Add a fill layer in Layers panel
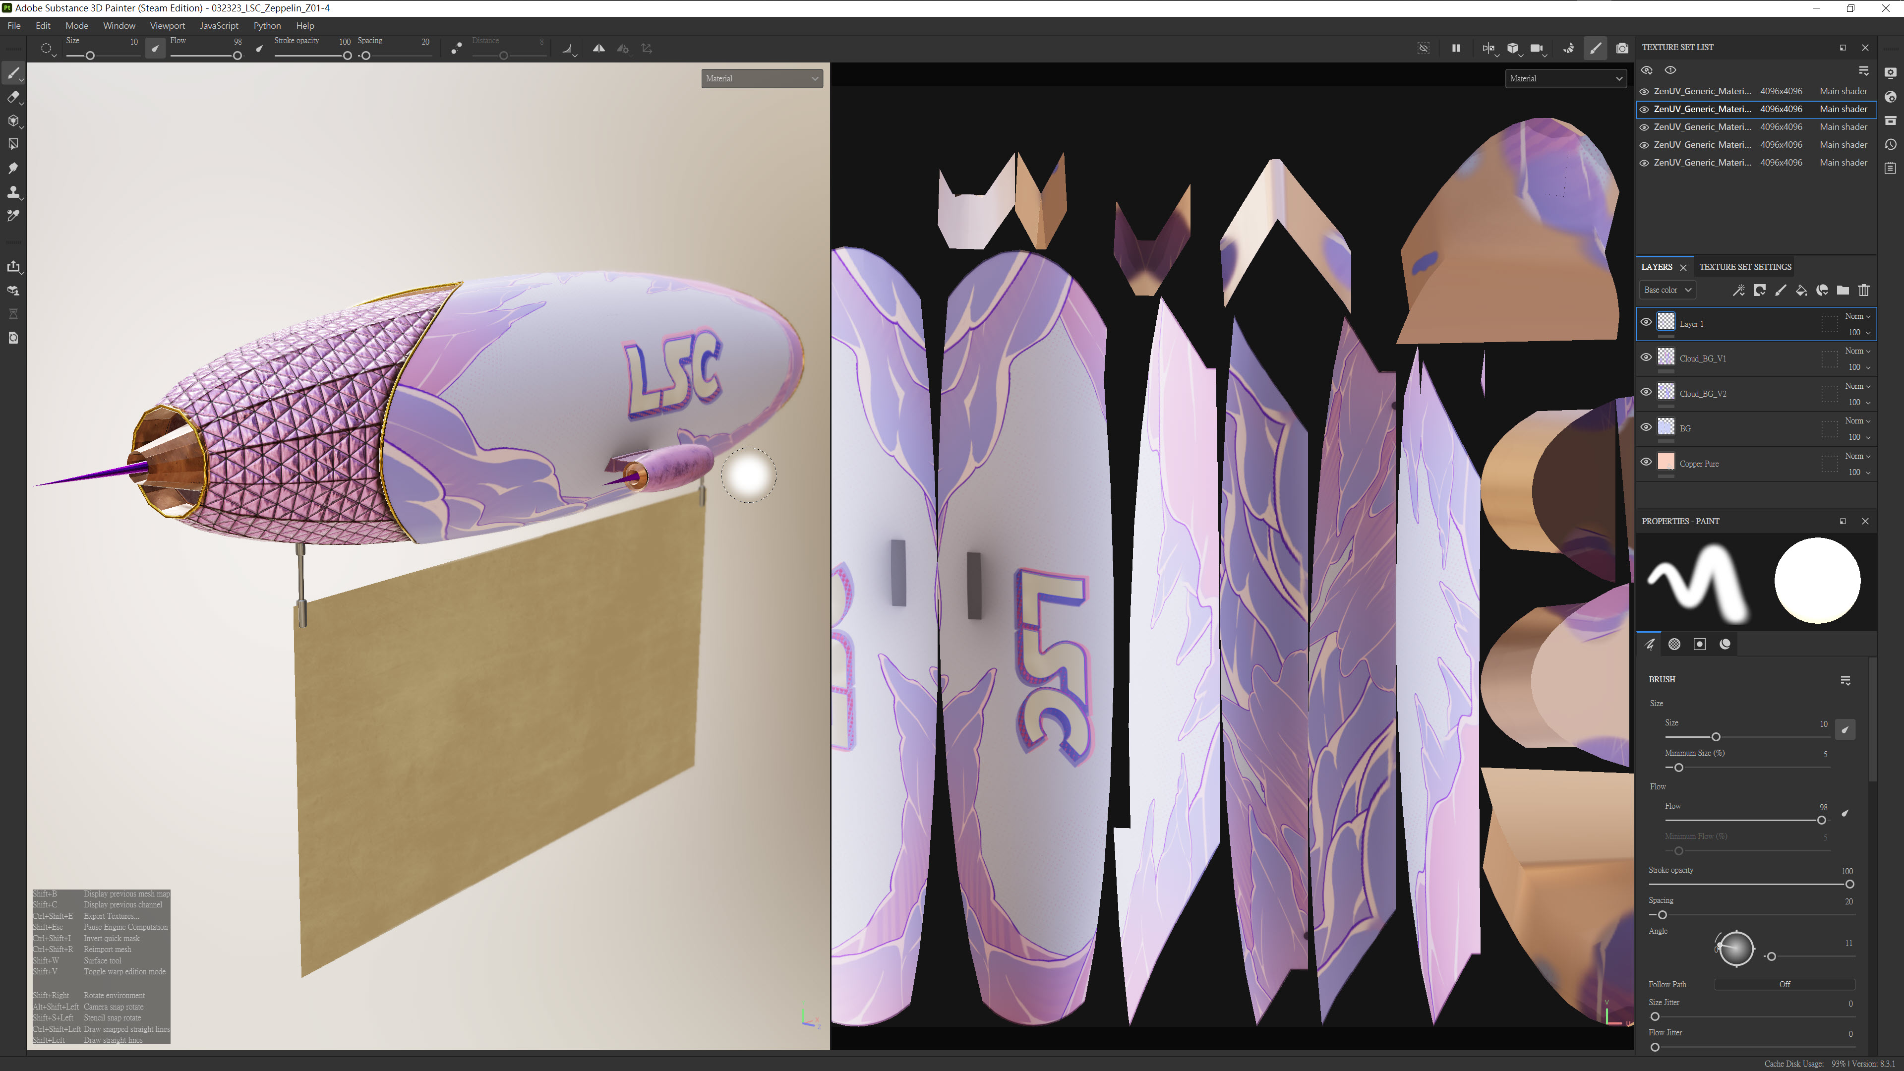 tap(1801, 291)
